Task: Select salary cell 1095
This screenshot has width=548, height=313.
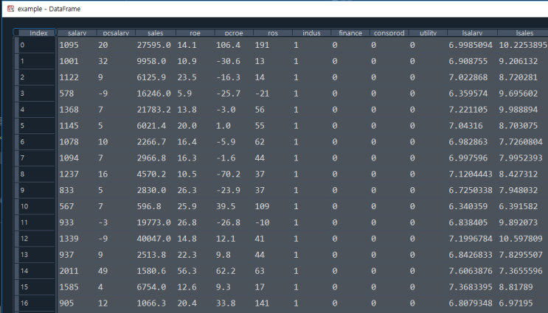Action: tap(69, 45)
